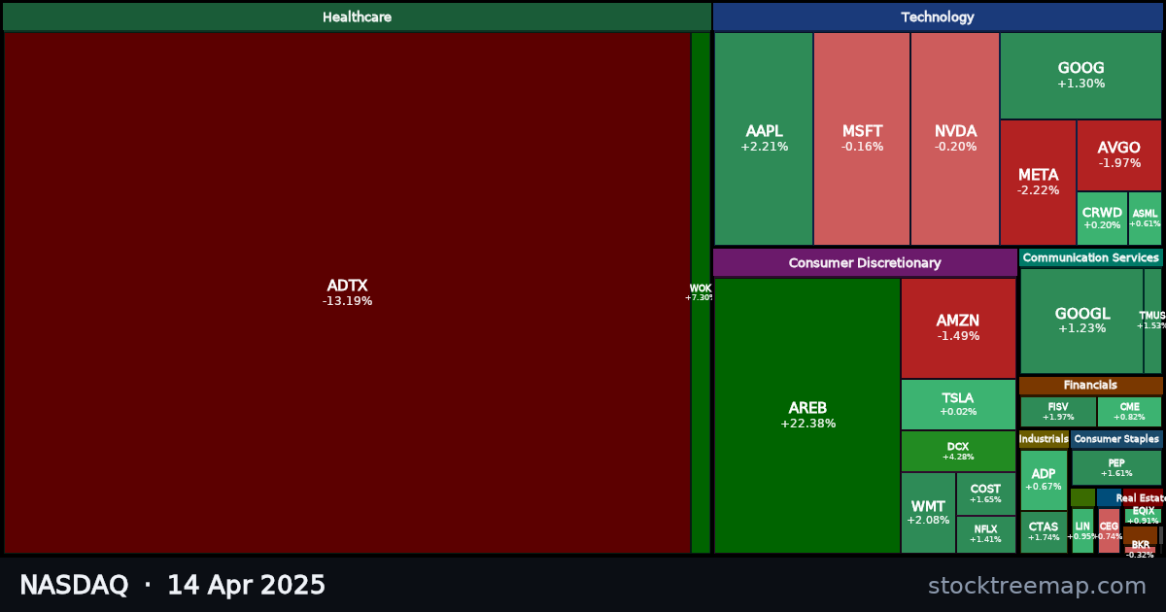Screen dimensions: 1166x612
Task: Click the Real Estate sector header
Action: tap(1143, 497)
